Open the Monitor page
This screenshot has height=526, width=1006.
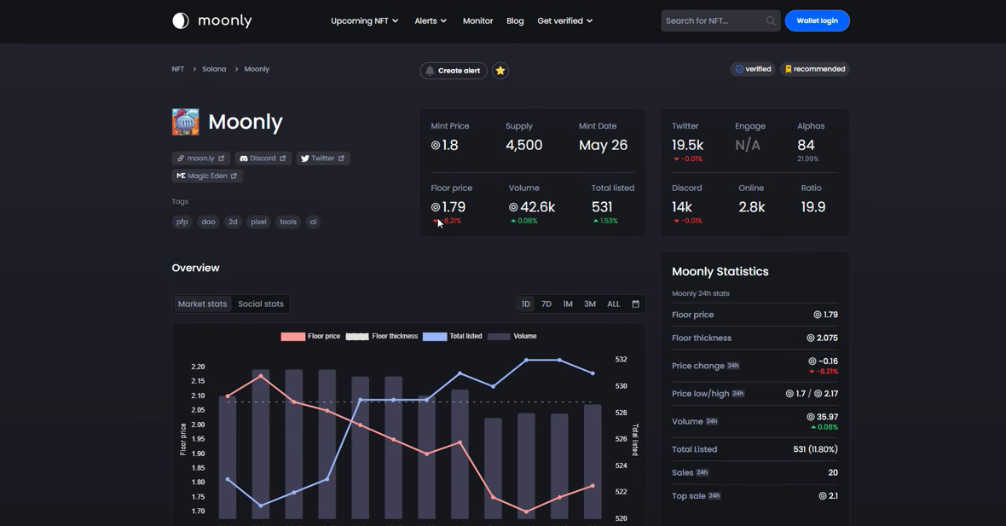pos(478,20)
